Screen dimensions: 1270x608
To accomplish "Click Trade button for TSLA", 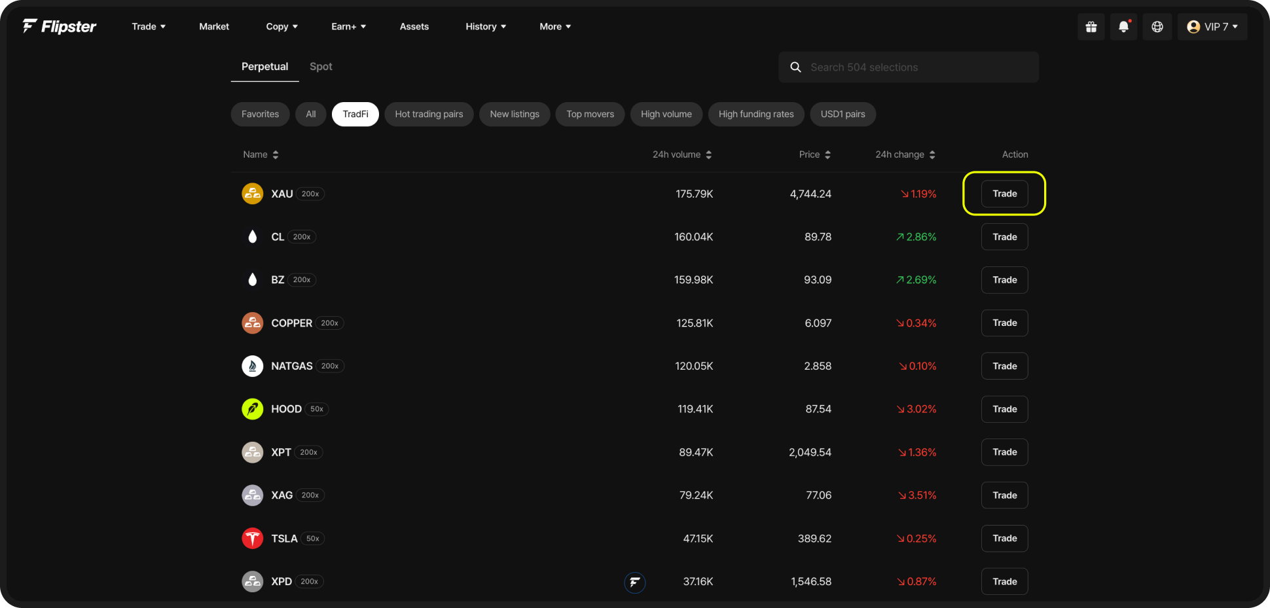I will tap(1004, 539).
